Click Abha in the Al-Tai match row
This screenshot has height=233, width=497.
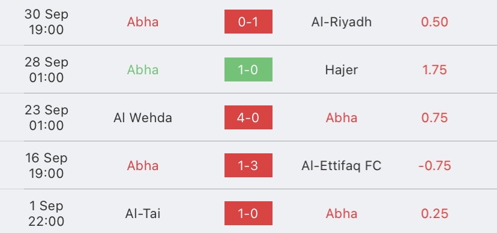point(342,214)
